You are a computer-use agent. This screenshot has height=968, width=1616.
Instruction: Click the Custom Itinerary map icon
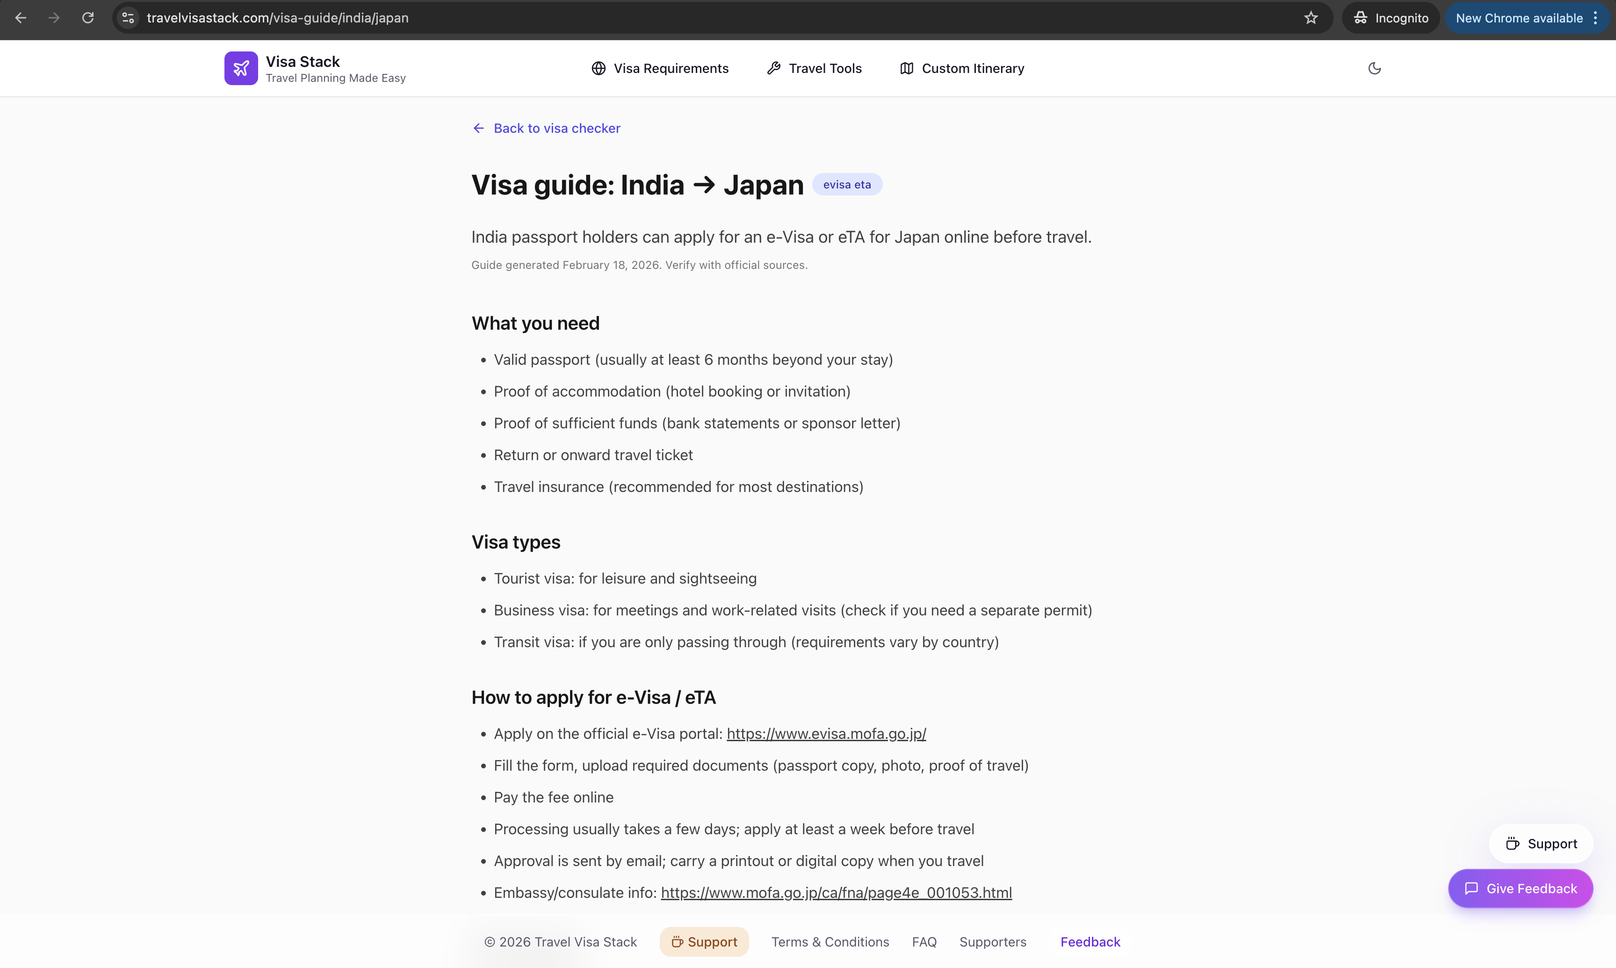pyautogui.click(x=907, y=68)
